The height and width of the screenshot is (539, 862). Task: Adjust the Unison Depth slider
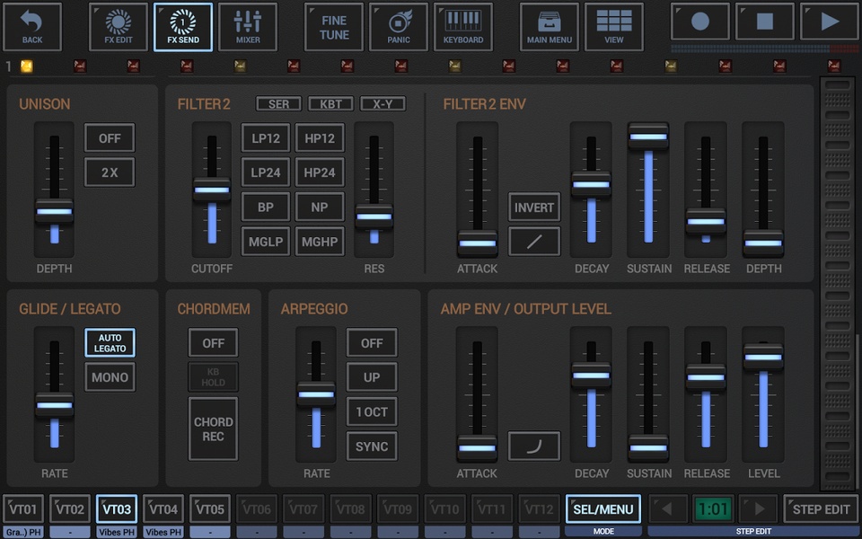coord(54,212)
